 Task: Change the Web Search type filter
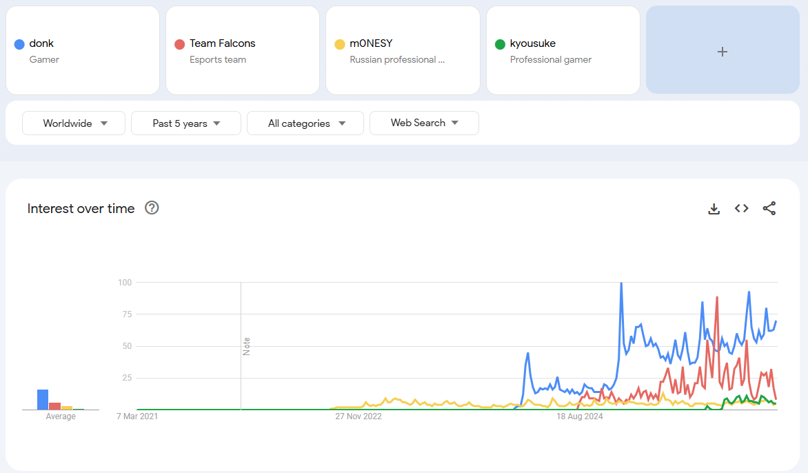click(x=424, y=123)
